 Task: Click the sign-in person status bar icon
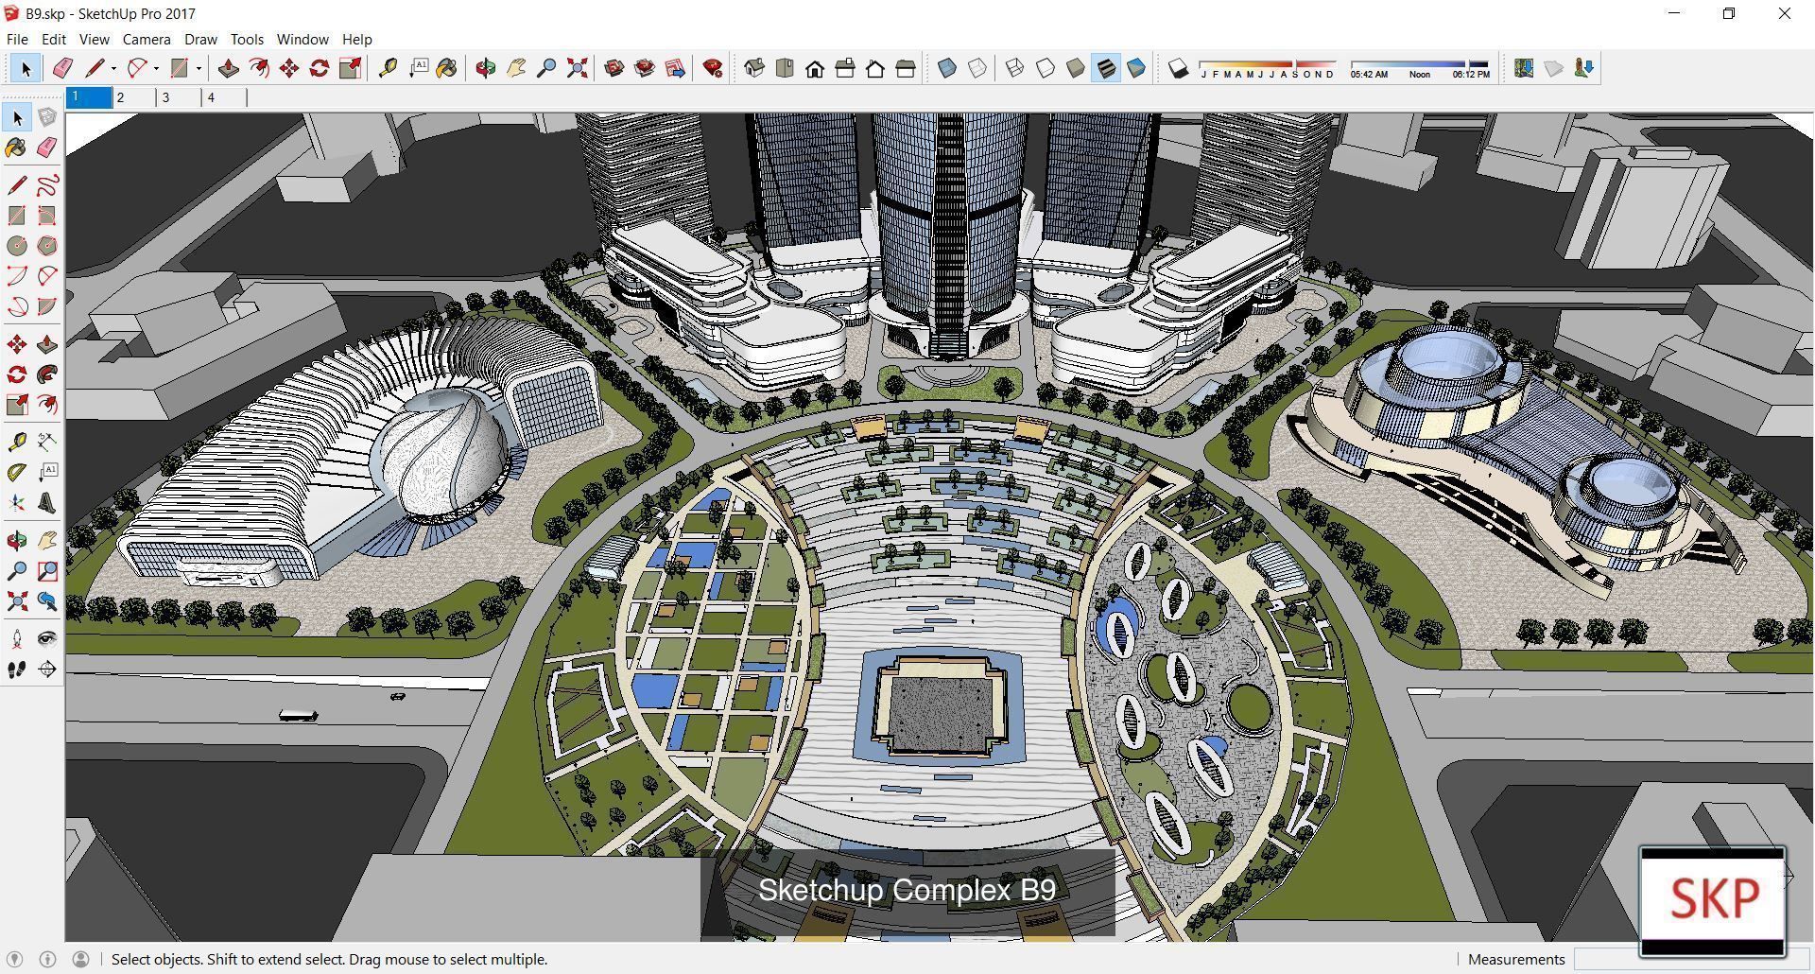click(x=80, y=959)
